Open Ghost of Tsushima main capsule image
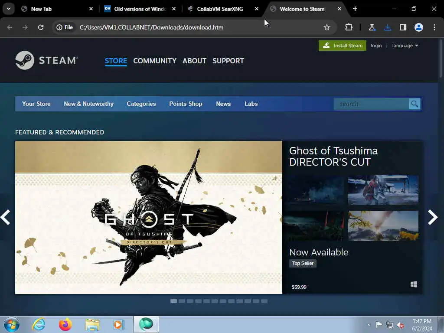Screen dimensions: 444x333 [x=149, y=218]
